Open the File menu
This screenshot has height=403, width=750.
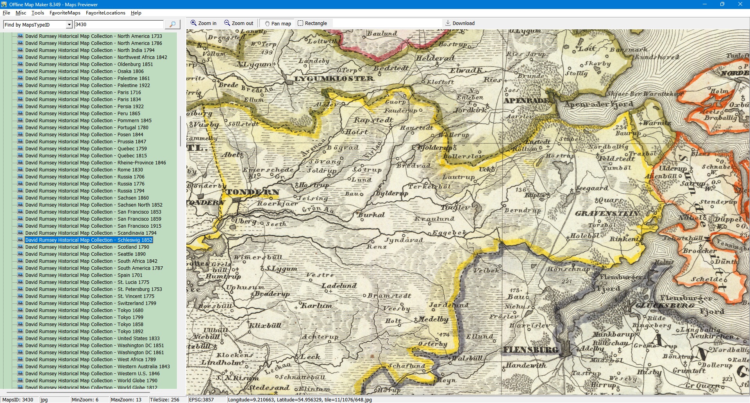pos(6,13)
